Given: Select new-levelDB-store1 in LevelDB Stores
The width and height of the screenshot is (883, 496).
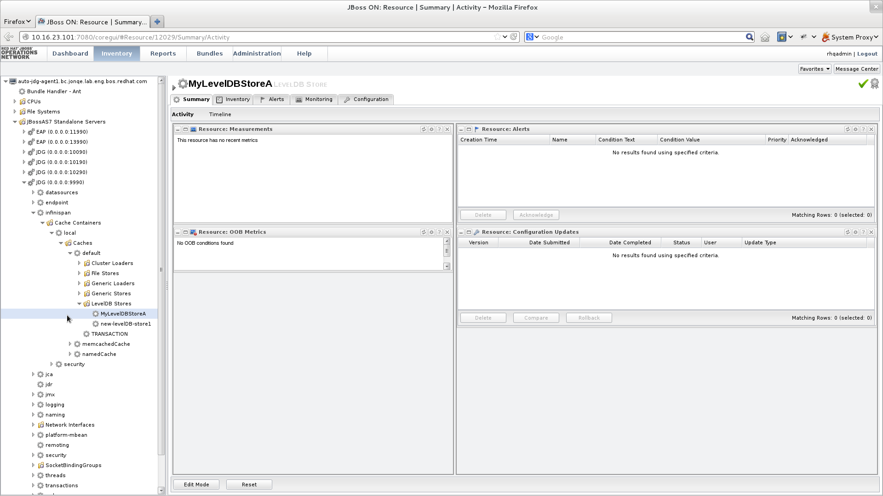Looking at the screenshot, I should (126, 323).
